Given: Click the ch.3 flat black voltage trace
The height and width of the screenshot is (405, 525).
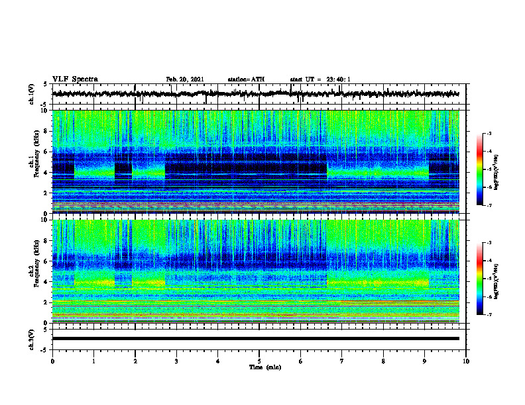Looking at the screenshot, I should (255, 339).
